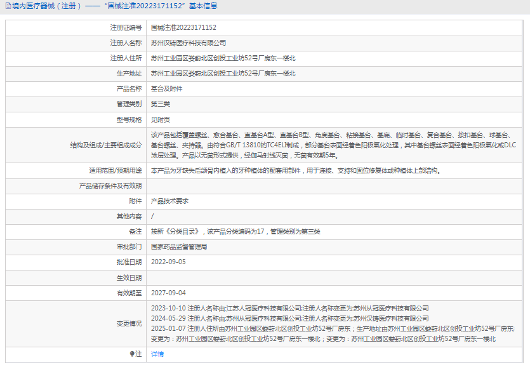Viewport: 530px width, 367px height.
Task: Click the 适用范围/预期用途 description text
Action: [296, 170]
